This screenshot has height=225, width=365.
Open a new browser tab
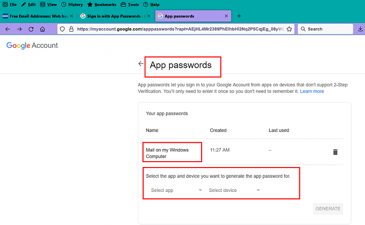tap(239, 16)
